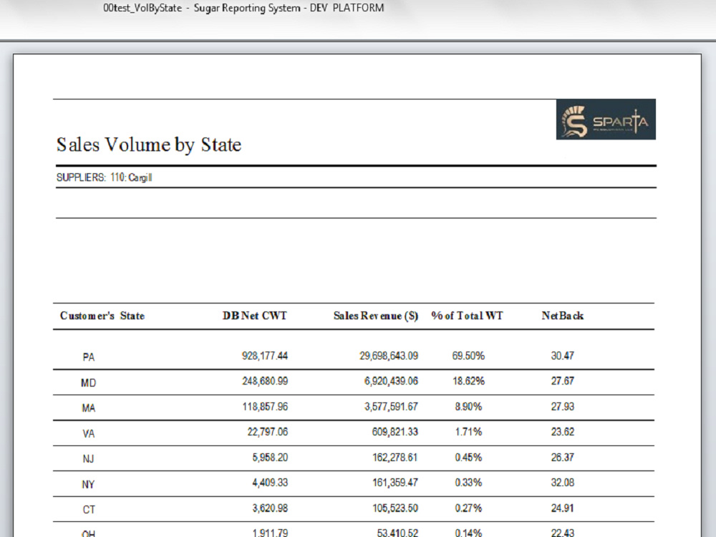Image resolution: width=716 pixels, height=537 pixels.
Task: Click the 0.45% total weight value
Action: [468, 457]
